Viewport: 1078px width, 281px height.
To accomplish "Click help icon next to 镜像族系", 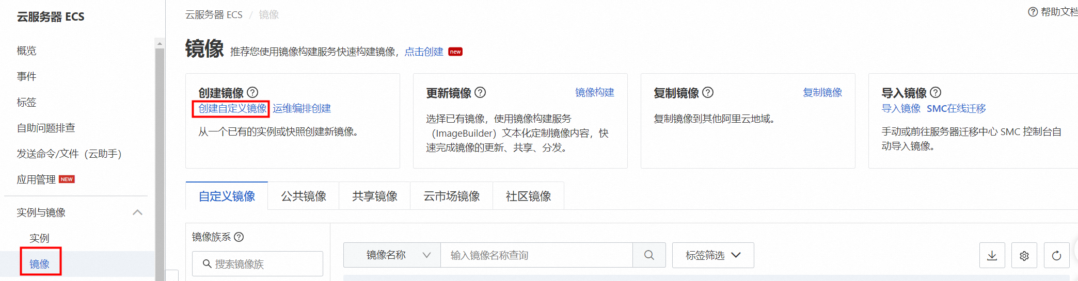I will click(239, 237).
